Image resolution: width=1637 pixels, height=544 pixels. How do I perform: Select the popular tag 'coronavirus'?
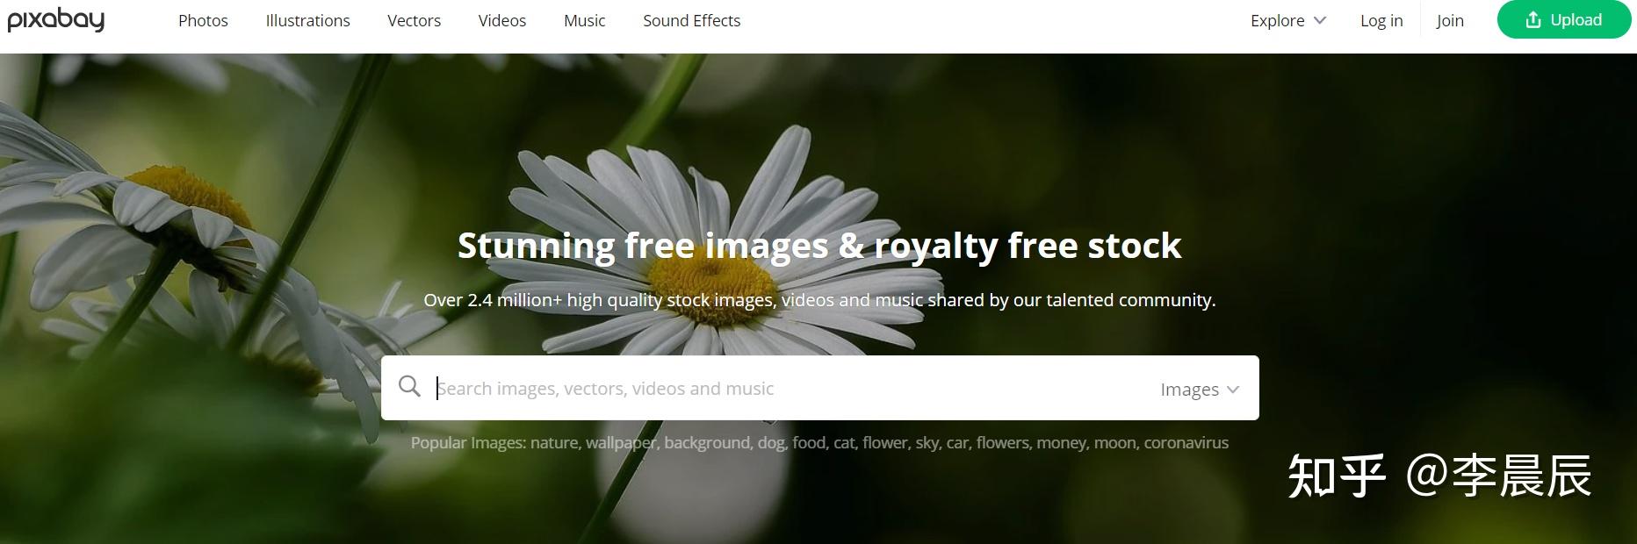1186,443
